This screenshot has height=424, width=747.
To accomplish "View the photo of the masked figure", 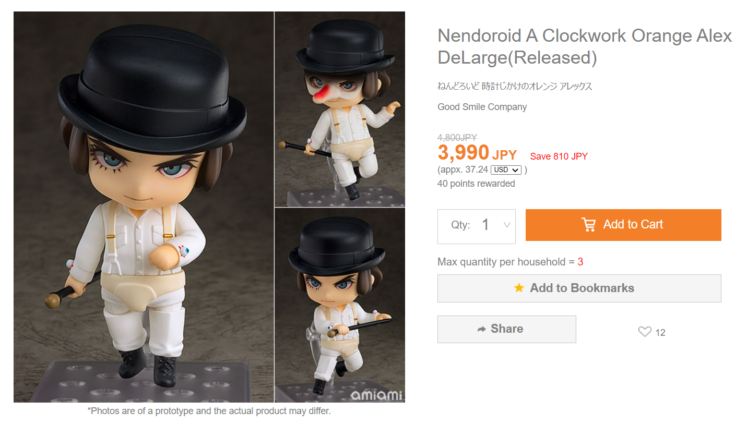I will click(x=340, y=110).
